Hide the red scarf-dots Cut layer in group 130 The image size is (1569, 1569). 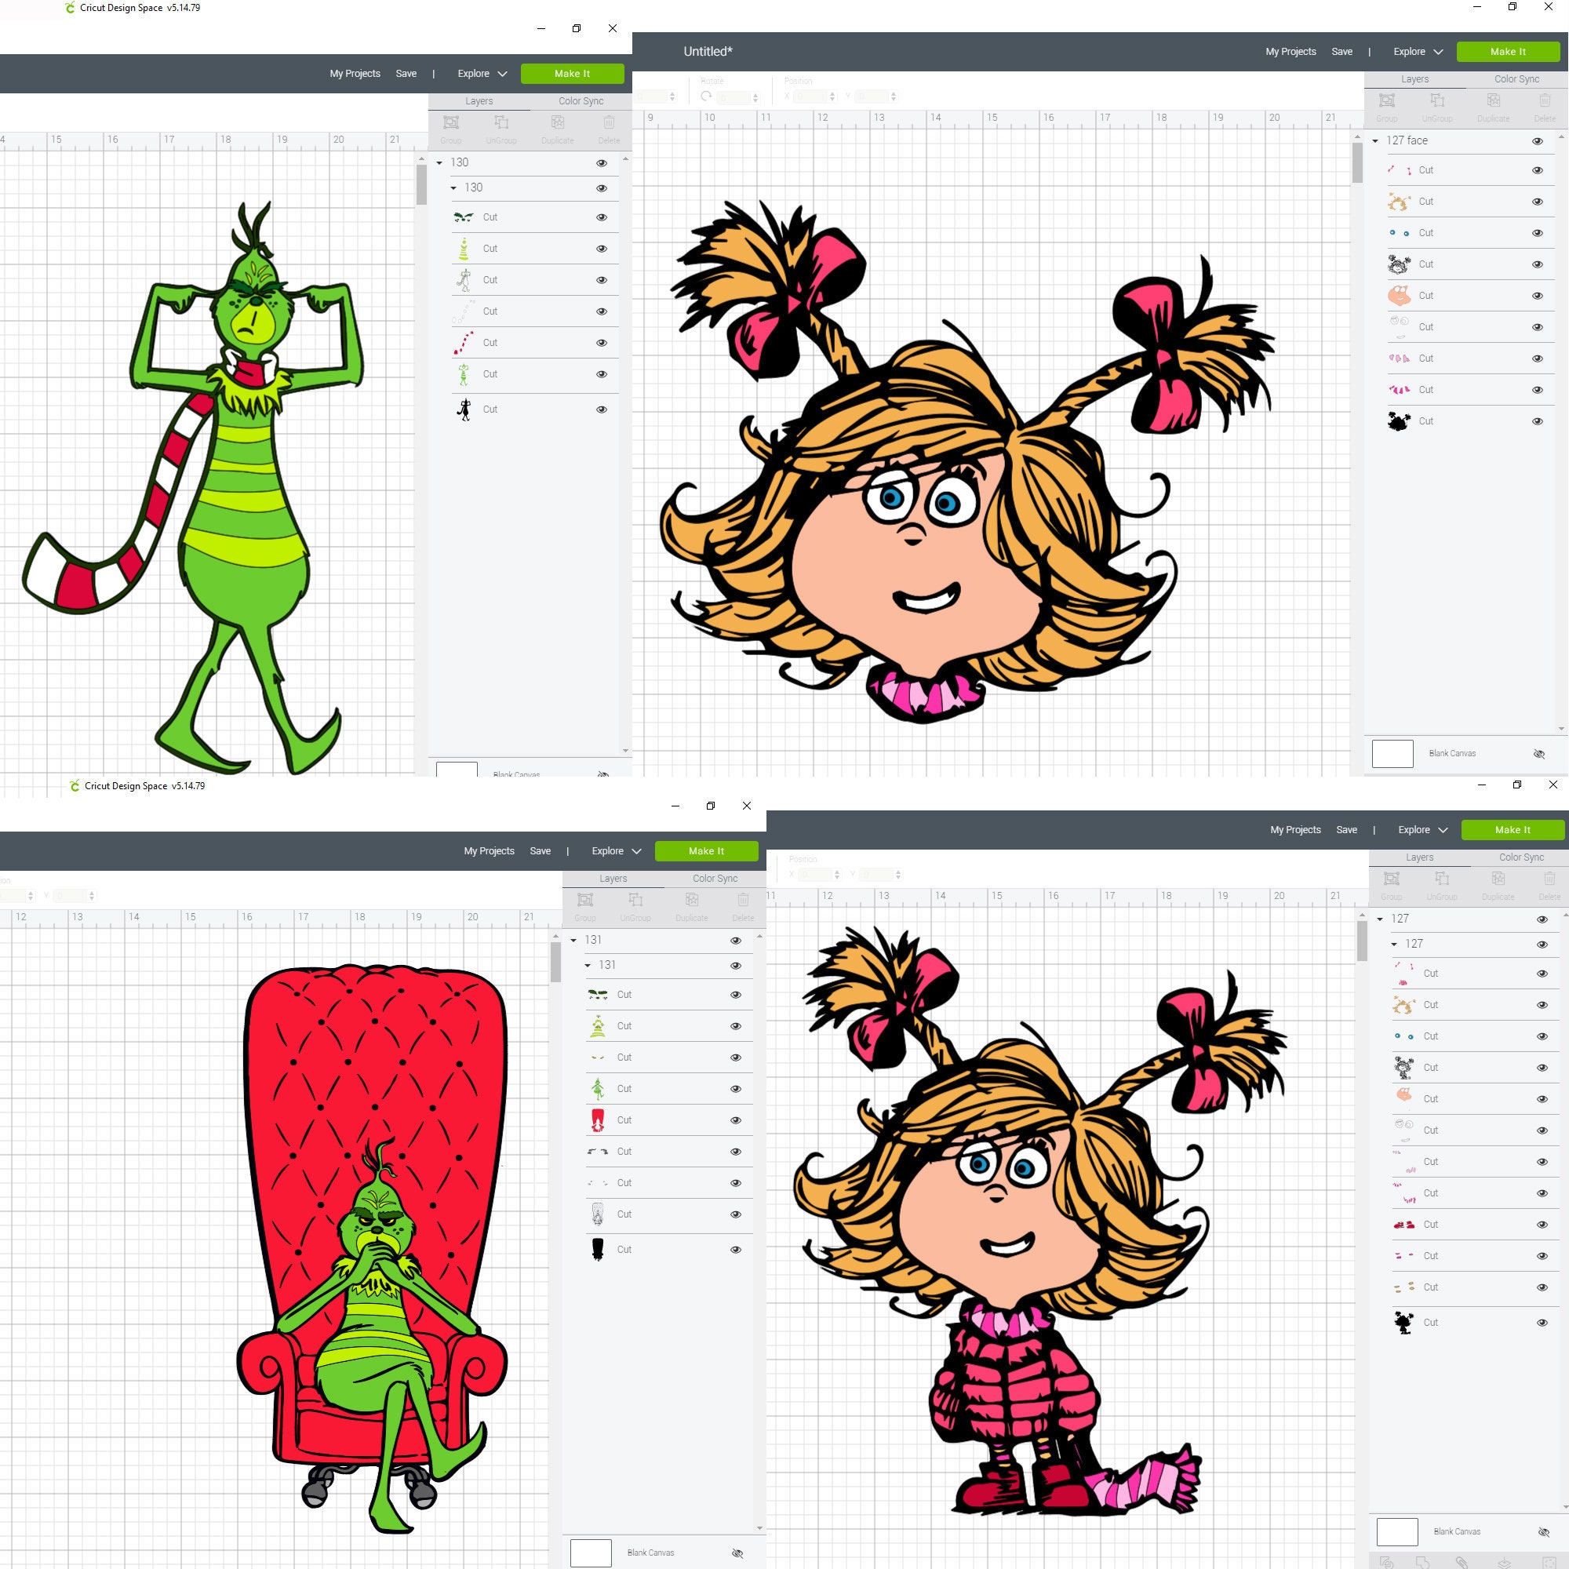point(601,343)
